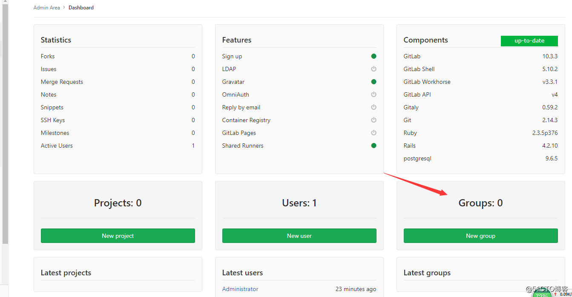Viewport: 572px width, 297px height.
Task: Click the Latest users heading
Action: pyautogui.click(x=242, y=273)
